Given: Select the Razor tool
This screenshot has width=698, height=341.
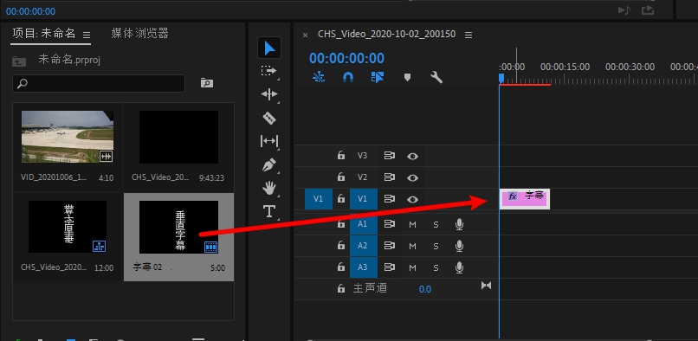Looking at the screenshot, I should tap(269, 118).
